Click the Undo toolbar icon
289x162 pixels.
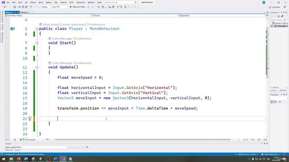[x=31, y=7]
